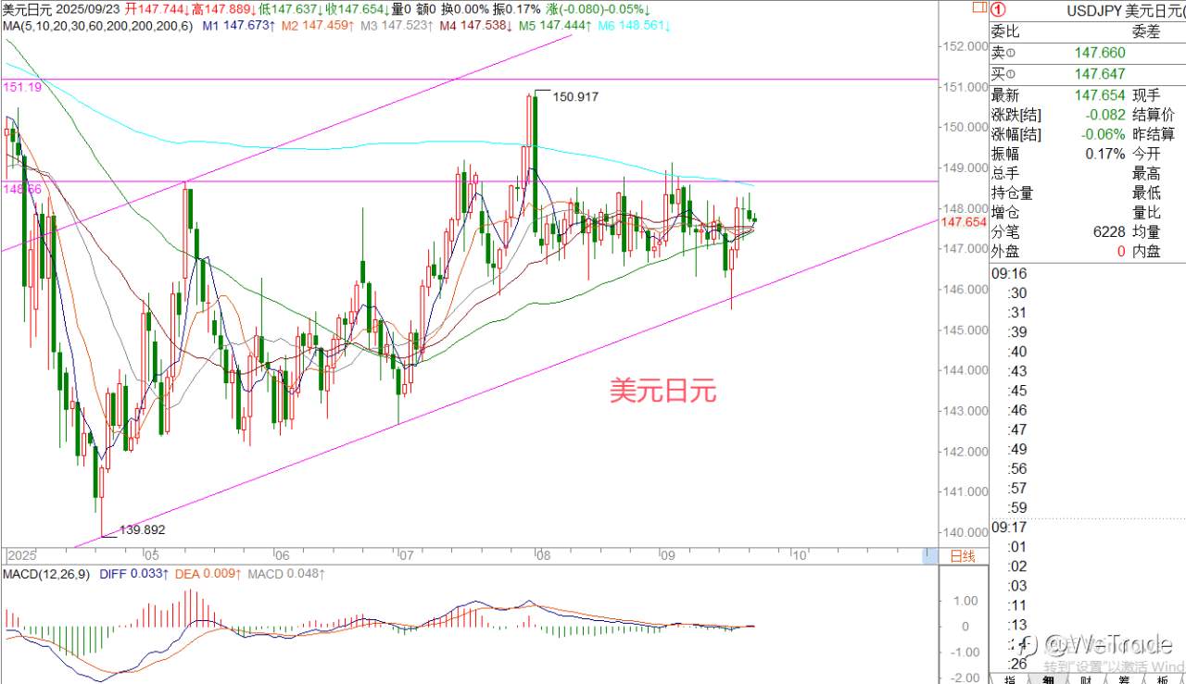The image size is (1186, 684).
Task: Click the MACD 0.048 value
Action: (x=285, y=574)
